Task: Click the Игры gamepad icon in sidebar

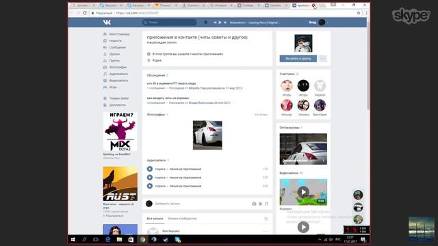Action: [105, 87]
